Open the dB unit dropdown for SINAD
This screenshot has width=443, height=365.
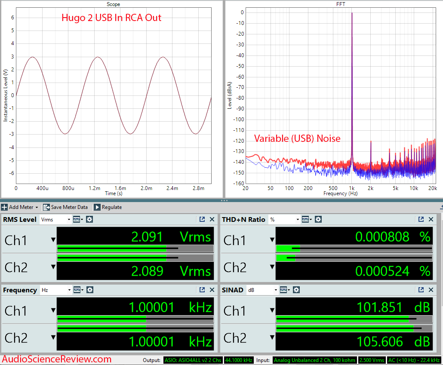[x=262, y=290]
